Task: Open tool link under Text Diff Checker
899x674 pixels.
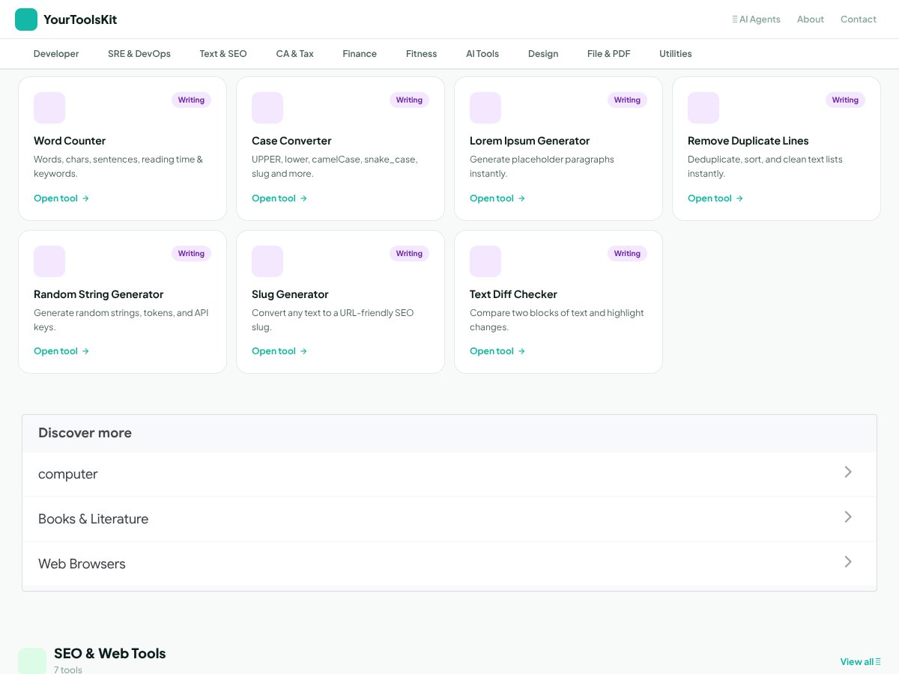Action: 497,351
